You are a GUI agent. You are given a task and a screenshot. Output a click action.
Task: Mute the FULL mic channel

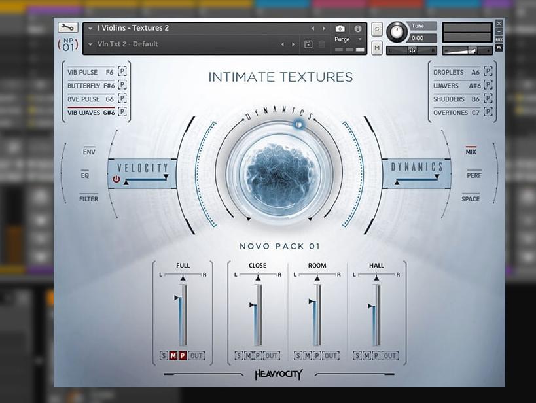173,356
